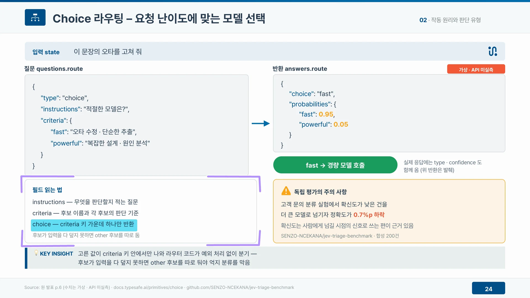530x298 pixels.
Task: Click the blue arrow between the code boxes
Action: tap(261, 123)
